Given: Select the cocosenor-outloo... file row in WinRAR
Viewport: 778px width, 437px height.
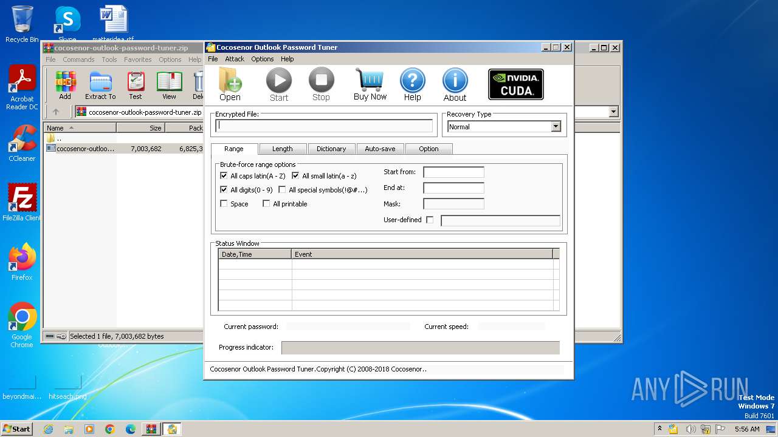Looking at the screenshot, I should point(124,148).
